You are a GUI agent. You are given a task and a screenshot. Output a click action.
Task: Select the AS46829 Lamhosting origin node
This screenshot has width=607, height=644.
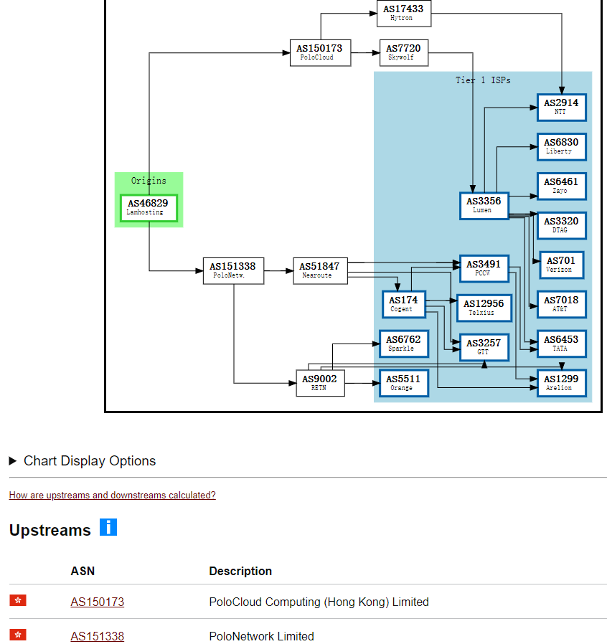[149, 207]
